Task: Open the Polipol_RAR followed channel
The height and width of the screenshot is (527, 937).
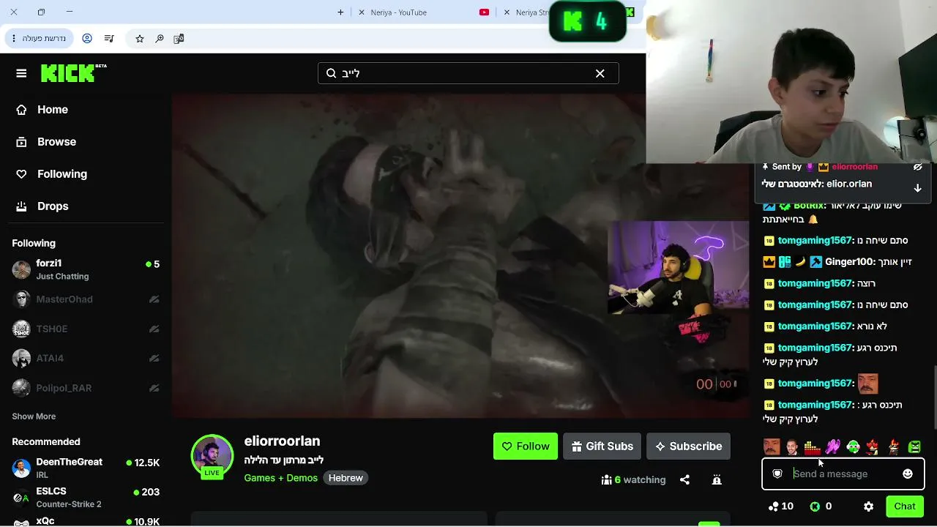Action: point(85,388)
